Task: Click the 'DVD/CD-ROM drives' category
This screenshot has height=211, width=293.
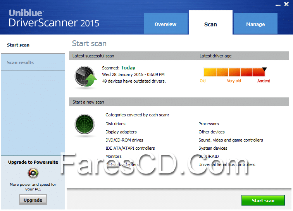Action: coord(124,140)
